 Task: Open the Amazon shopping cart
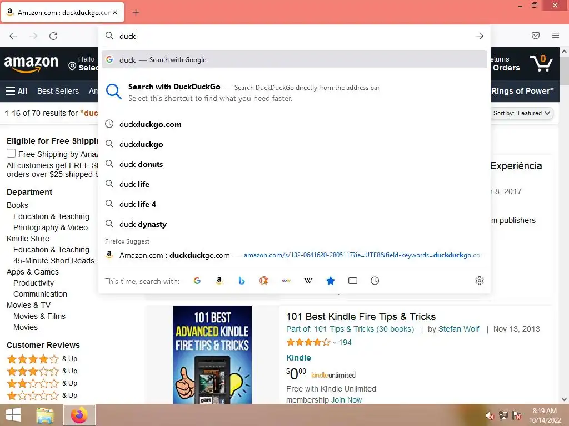(x=541, y=63)
